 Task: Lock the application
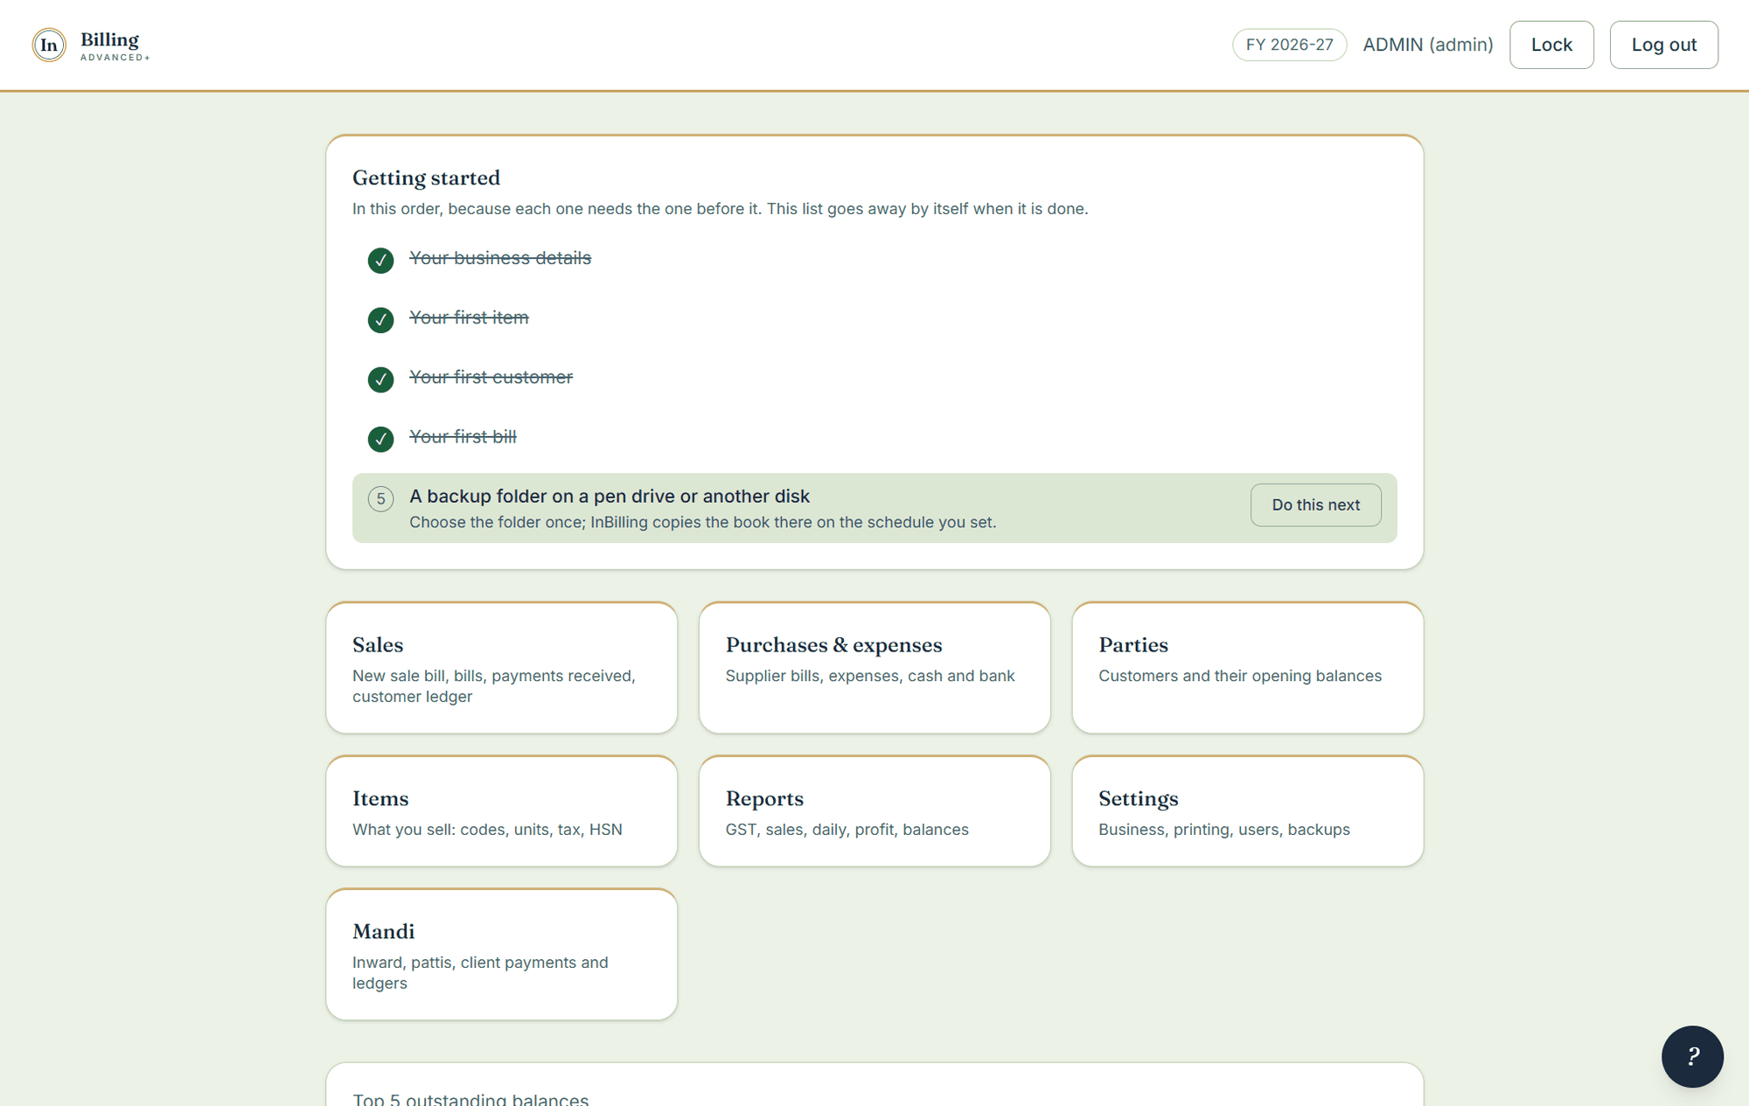[x=1551, y=45]
